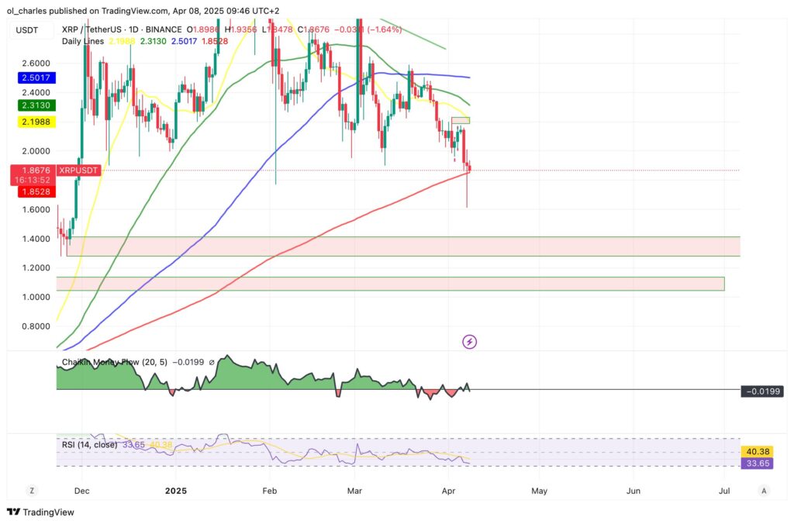This screenshot has height=524, width=794.
Task: Click the A button in the bottom-right corner
Action: (764, 491)
